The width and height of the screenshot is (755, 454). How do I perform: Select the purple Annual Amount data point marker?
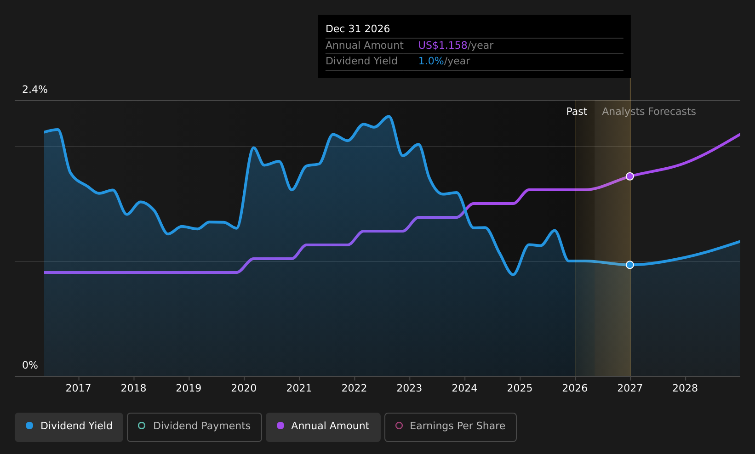630,176
